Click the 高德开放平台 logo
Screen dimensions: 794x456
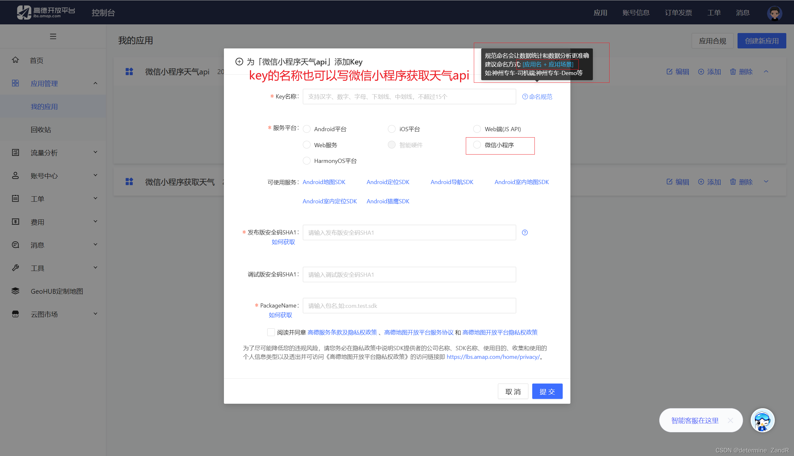[46, 12]
